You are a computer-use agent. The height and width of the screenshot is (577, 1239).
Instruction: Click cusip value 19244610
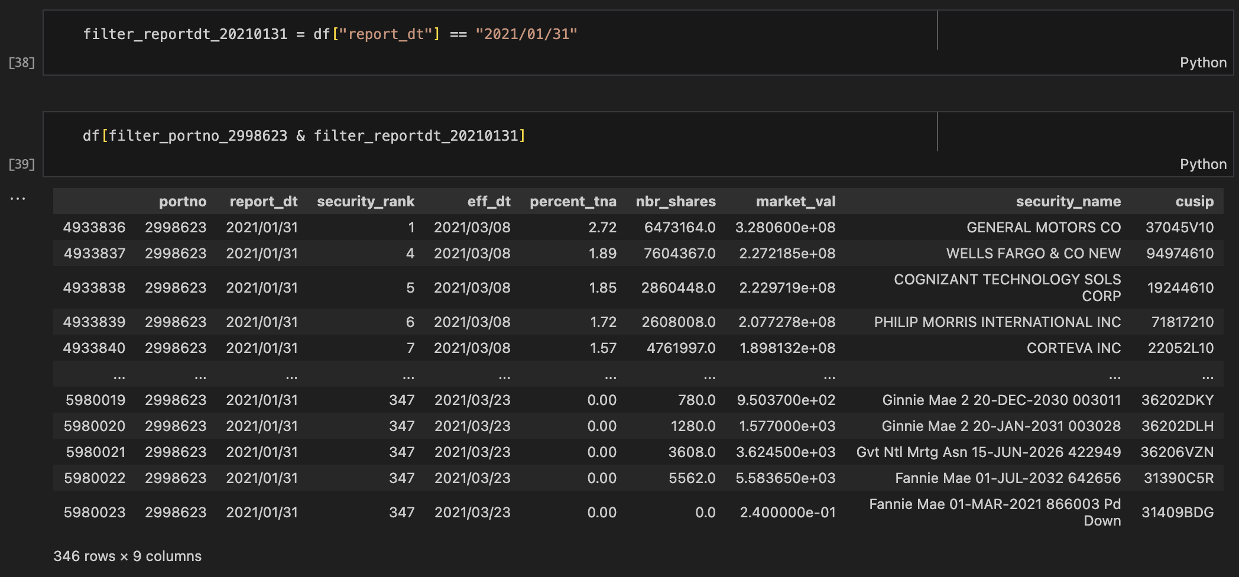(1180, 288)
